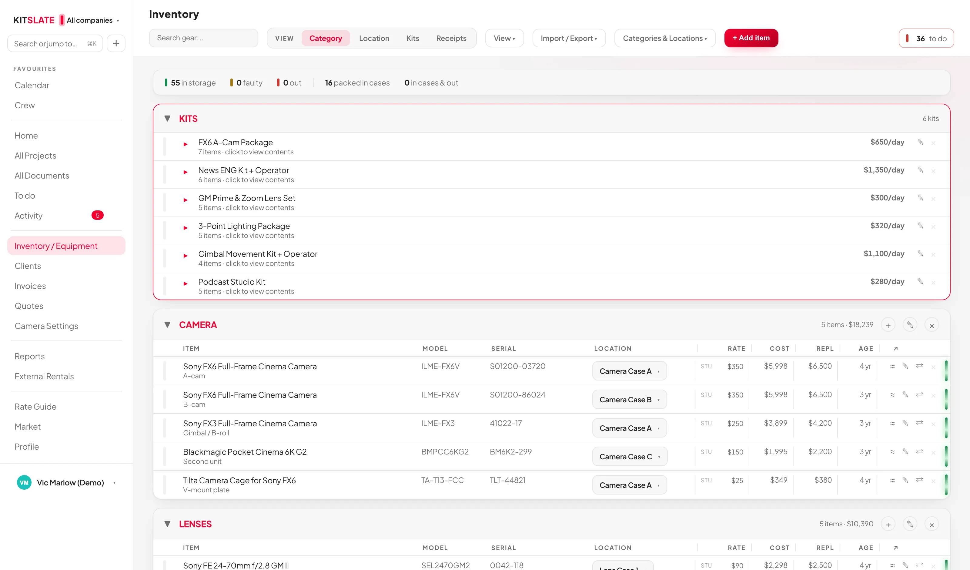Add an item to the Lenses category
The height and width of the screenshot is (570, 970).
pyautogui.click(x=888, y=524)
